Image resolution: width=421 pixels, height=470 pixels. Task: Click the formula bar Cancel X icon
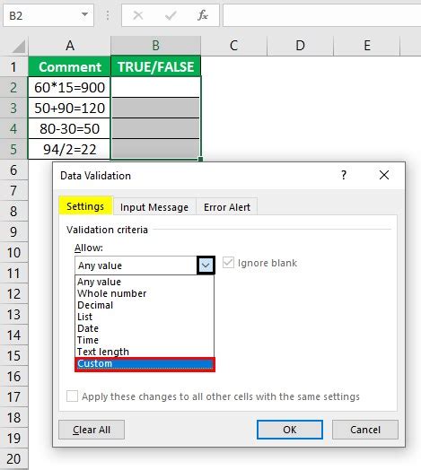point(138,15)
